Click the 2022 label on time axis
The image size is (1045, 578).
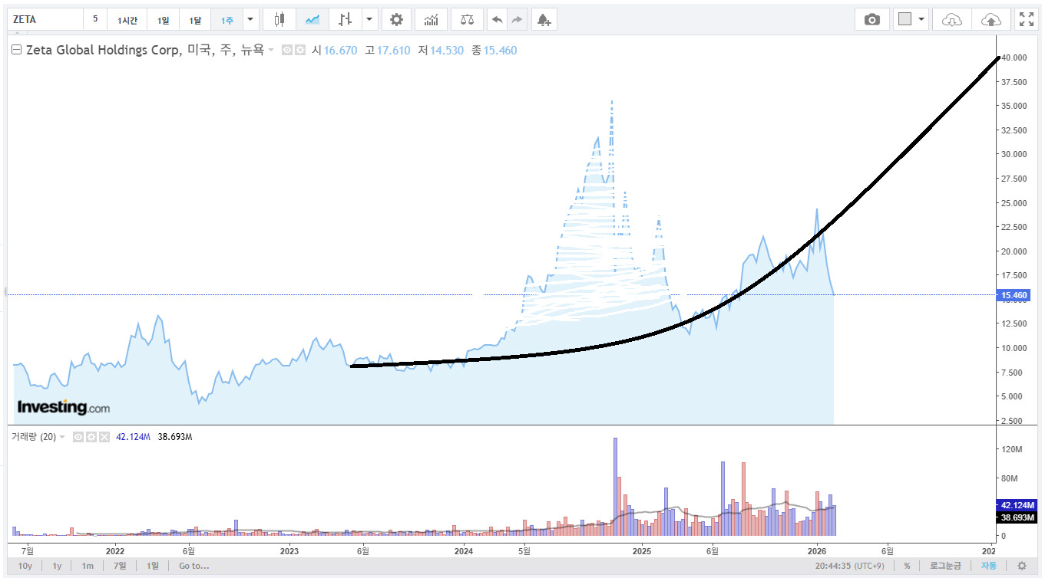pyautogui.click(x=115, y=550)
